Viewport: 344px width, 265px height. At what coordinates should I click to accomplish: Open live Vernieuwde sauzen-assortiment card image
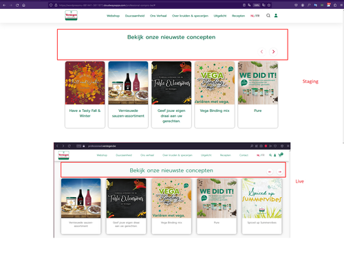coord(80,198)
